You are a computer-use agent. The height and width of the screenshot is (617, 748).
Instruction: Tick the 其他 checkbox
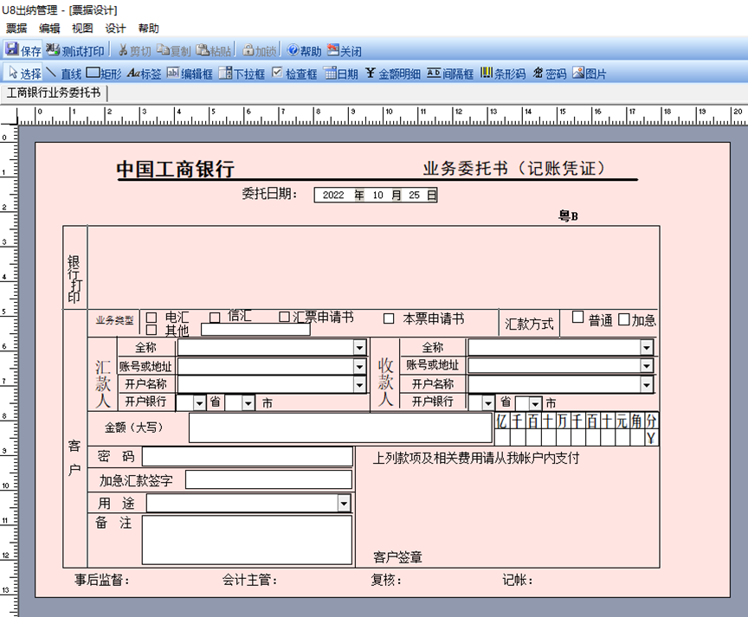click(152, 330)
